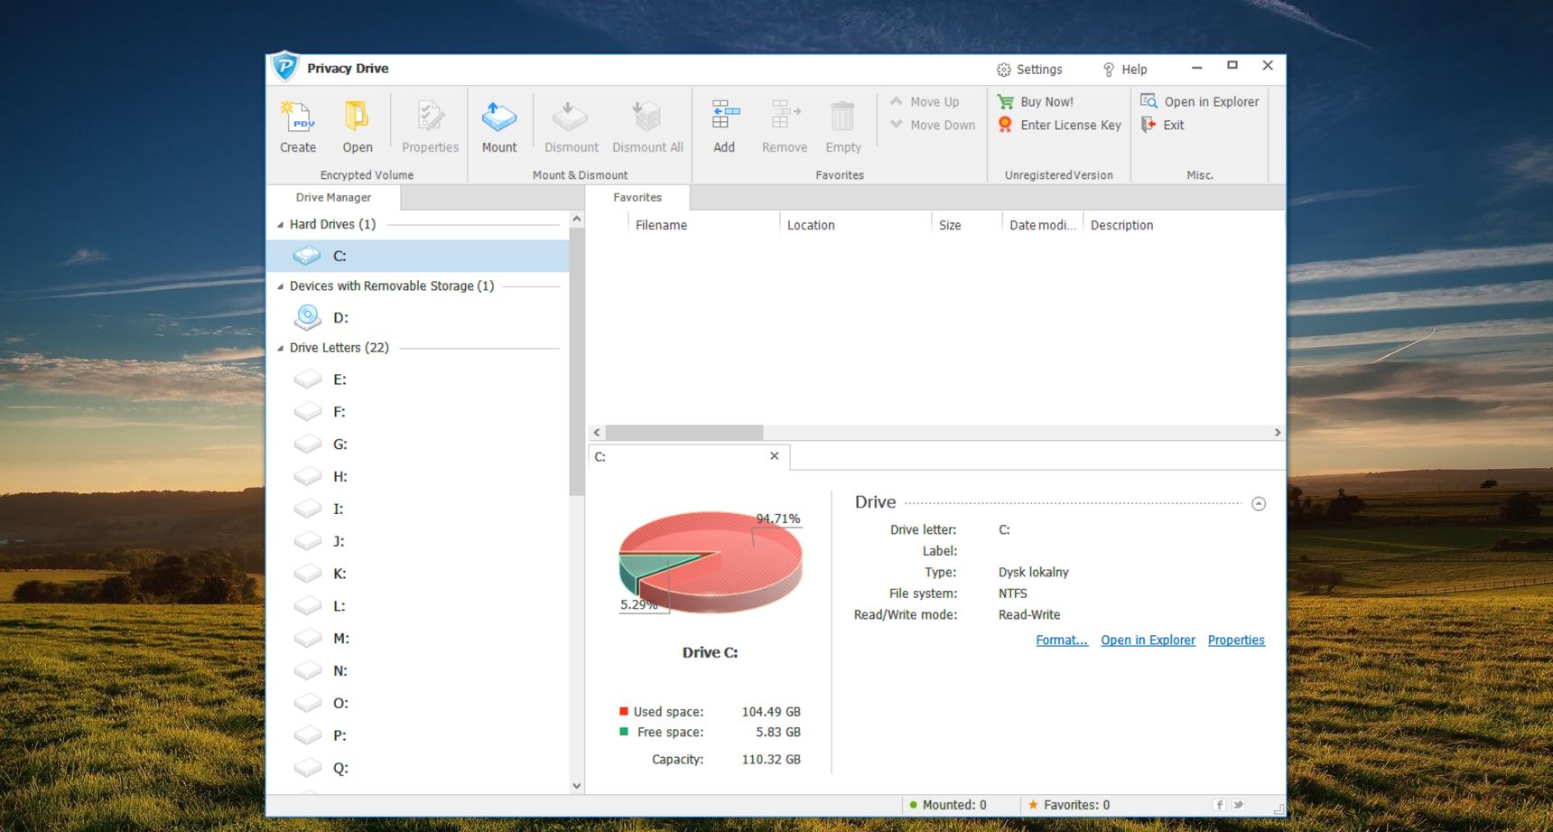Collapse the Drive Letters group
The height and width of the screenshot is (832, 1553).
click(x=280, y=348)
